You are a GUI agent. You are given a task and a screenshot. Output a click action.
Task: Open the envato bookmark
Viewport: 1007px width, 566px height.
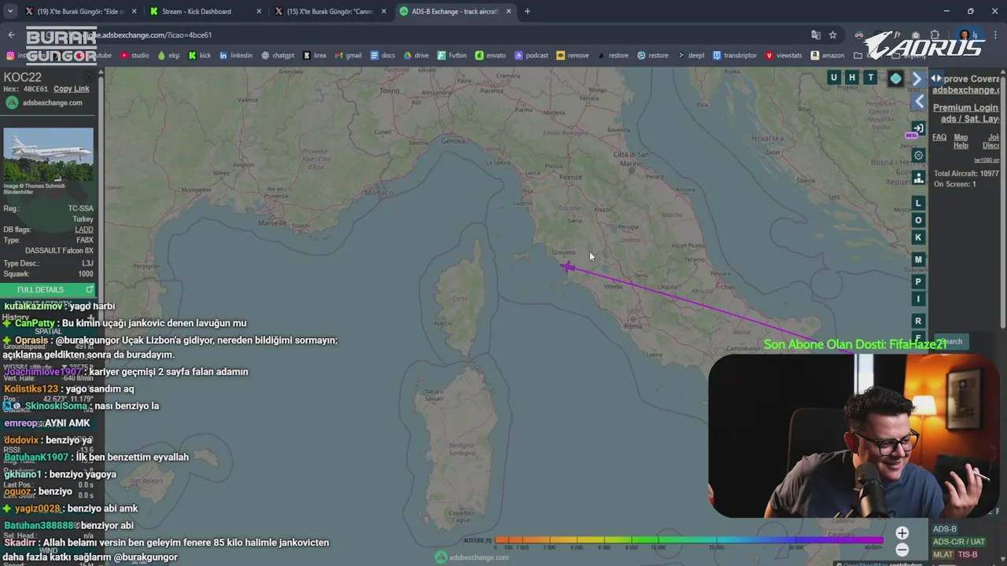point(490,55)
